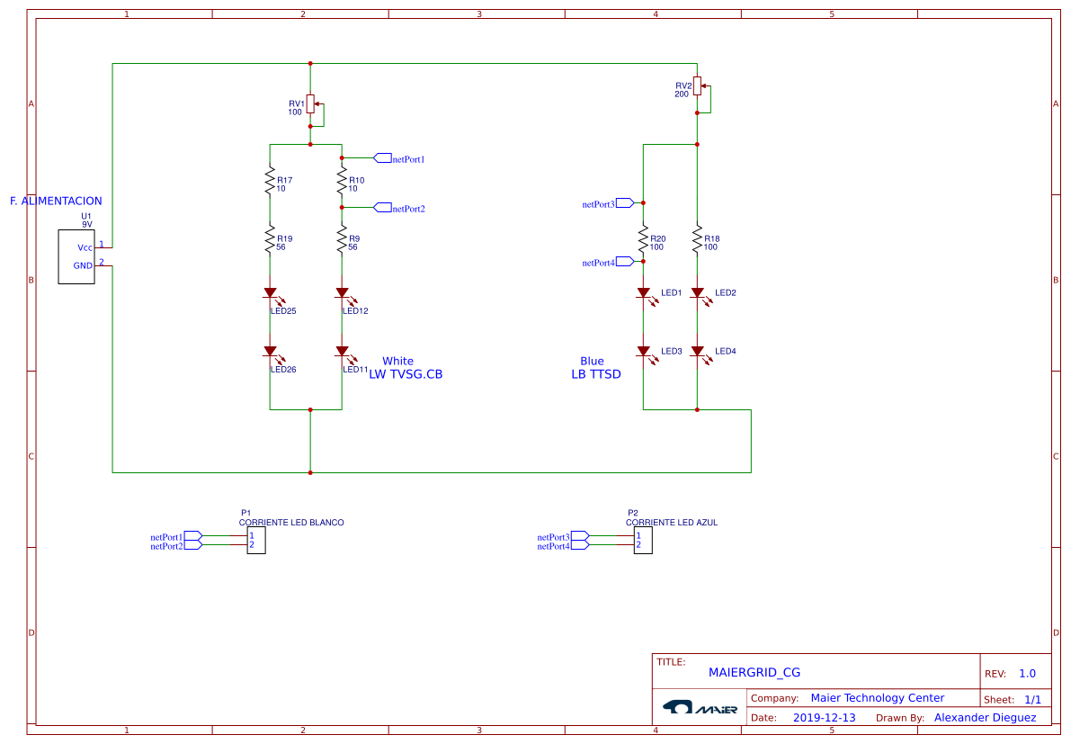The width and height of the screenshot is (1071, 744).
Task: Select the F. ALIMENTACION label
Action: click(x=56, y=201)
